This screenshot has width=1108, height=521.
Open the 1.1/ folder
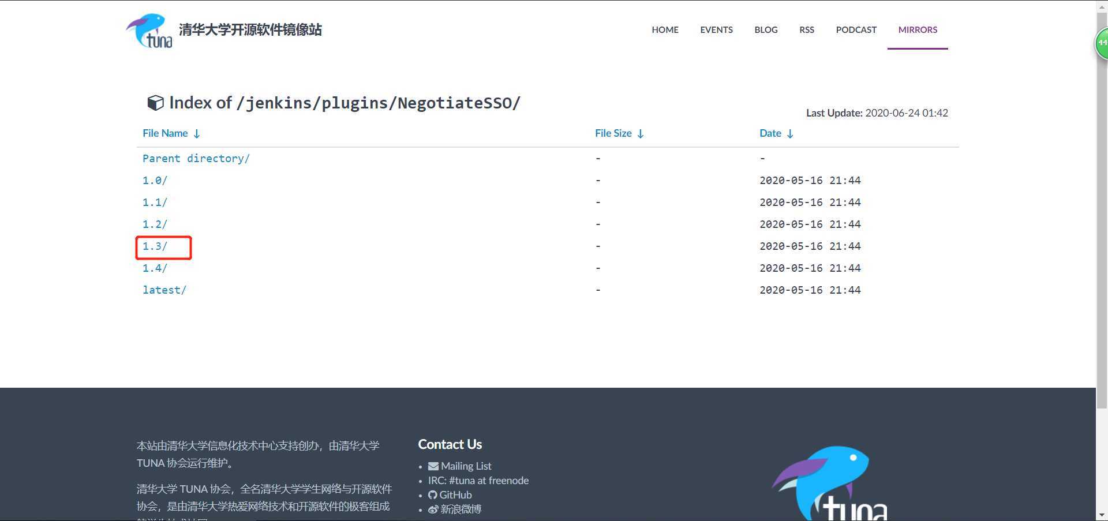point(155,202)
